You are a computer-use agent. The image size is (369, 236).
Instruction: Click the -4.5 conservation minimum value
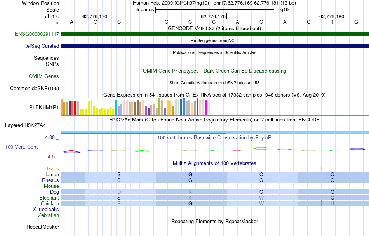50,157
